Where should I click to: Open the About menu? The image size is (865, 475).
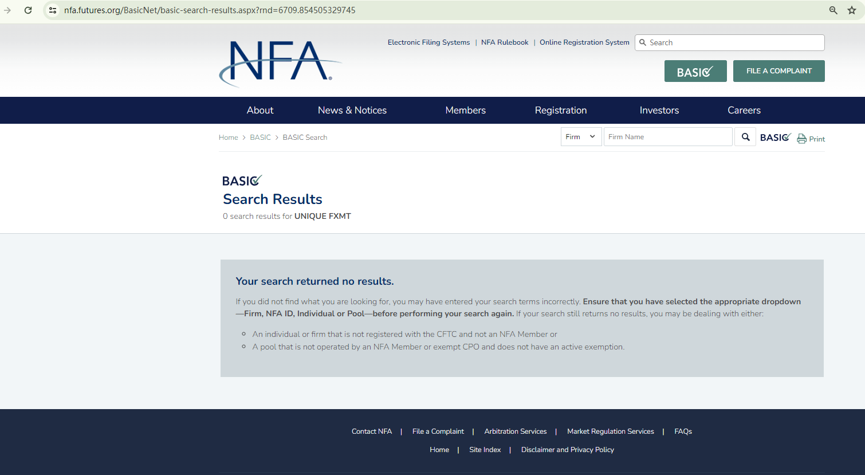260,111
